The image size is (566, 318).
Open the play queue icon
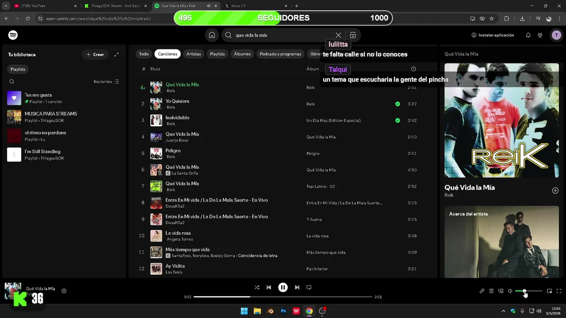(x=491, y=291)
